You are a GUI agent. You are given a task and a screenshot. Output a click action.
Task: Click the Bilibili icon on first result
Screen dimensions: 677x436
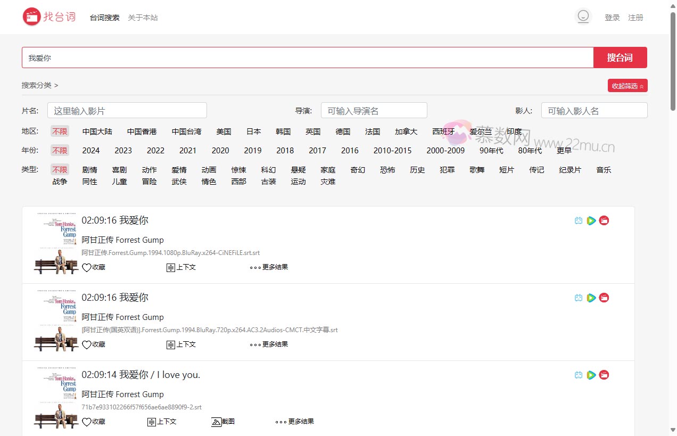(579, 221)
